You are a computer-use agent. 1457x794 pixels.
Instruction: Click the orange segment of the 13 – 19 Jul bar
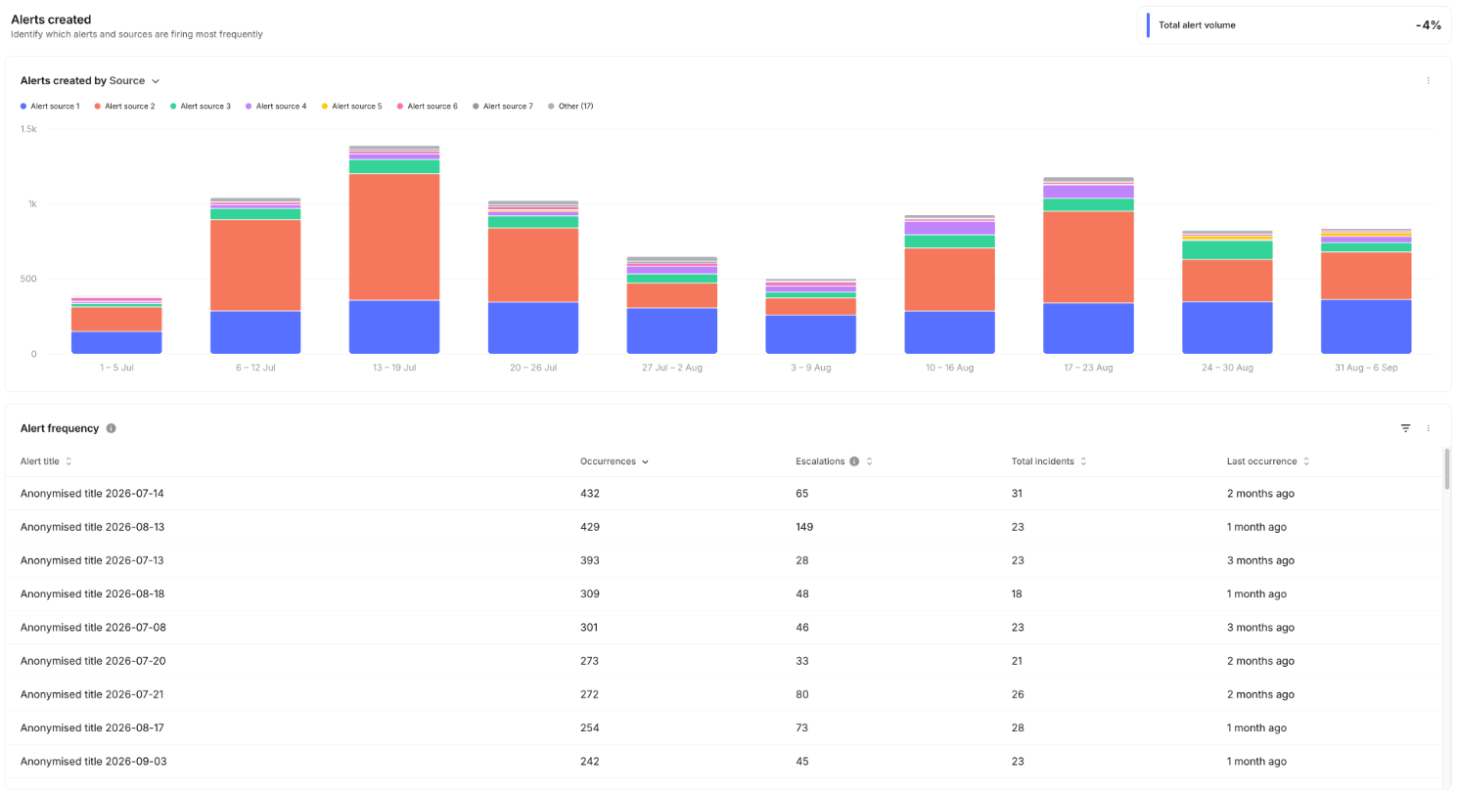pyautogui.click(x=394, y=237)
